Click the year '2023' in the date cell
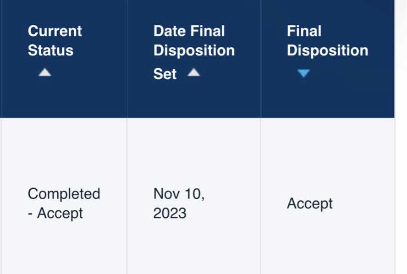 [x=170, y=213]
